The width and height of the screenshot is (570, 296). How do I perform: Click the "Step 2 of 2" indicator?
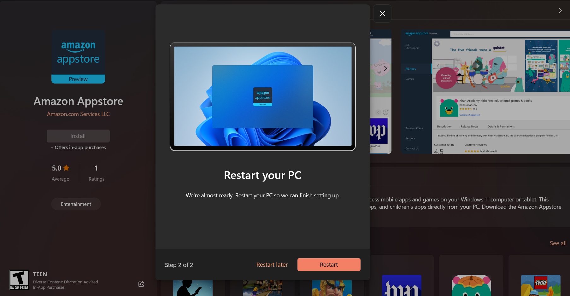pos(179,265)
